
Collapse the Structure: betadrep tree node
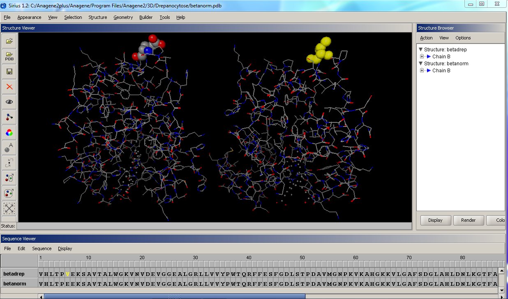point(420,50)
